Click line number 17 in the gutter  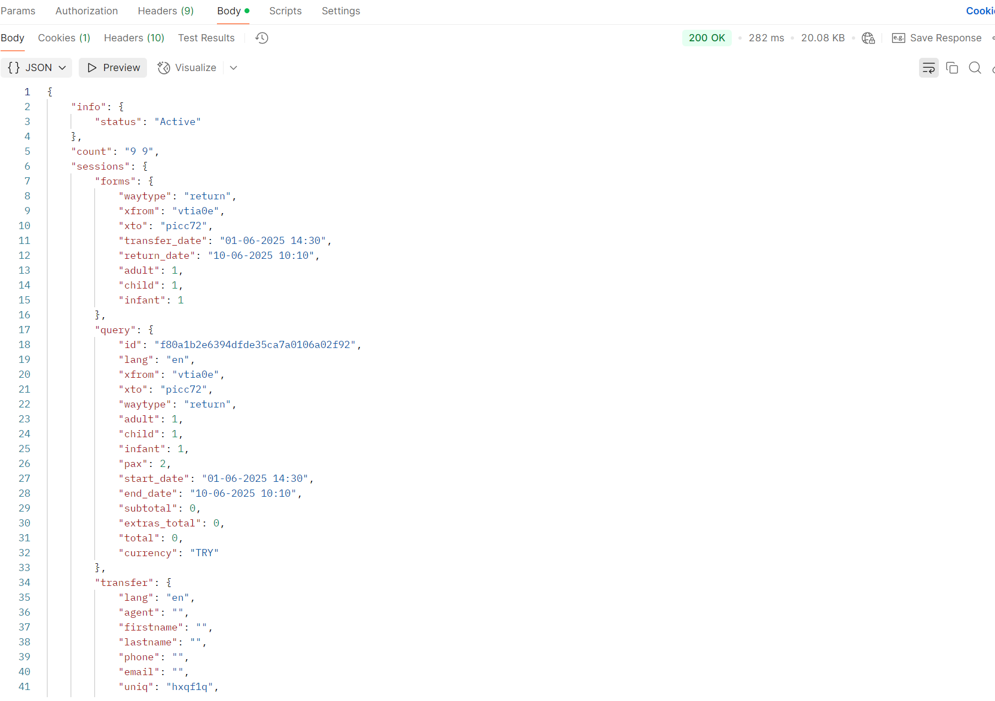point(25,330)
